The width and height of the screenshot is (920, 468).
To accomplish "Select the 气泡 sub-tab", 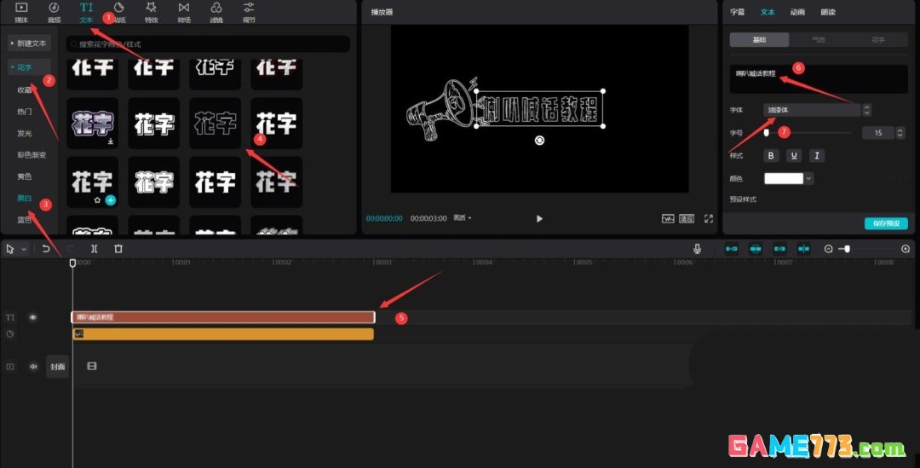I will point(819,40).
